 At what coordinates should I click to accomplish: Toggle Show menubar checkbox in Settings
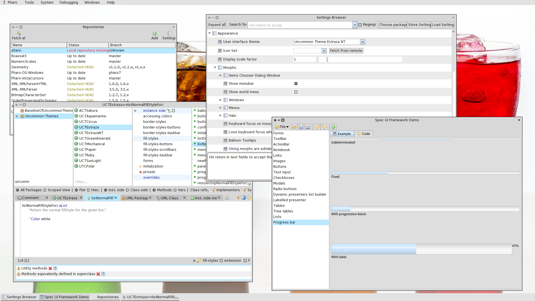click(296, 83)
